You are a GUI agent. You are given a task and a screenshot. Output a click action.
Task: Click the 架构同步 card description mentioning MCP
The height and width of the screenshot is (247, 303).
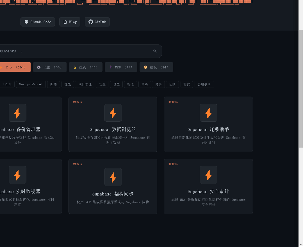coord(113,202)
